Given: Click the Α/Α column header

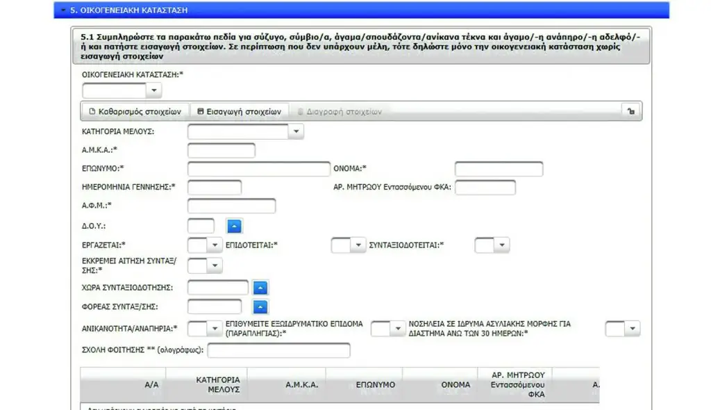Looking at the screenshot, I should click(x=123, y=384).
